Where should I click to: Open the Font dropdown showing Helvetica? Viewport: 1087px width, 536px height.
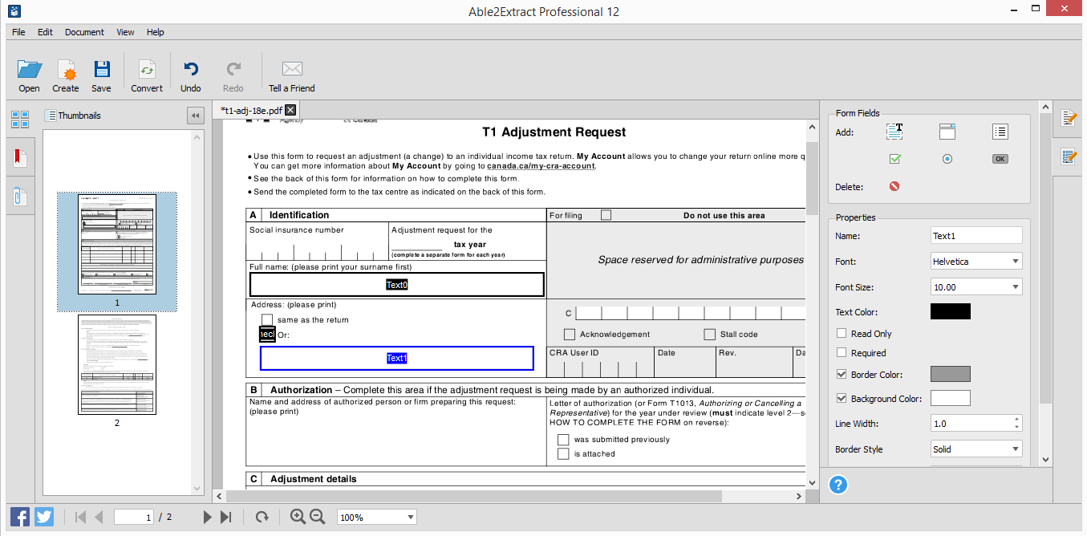coord(976,261)
